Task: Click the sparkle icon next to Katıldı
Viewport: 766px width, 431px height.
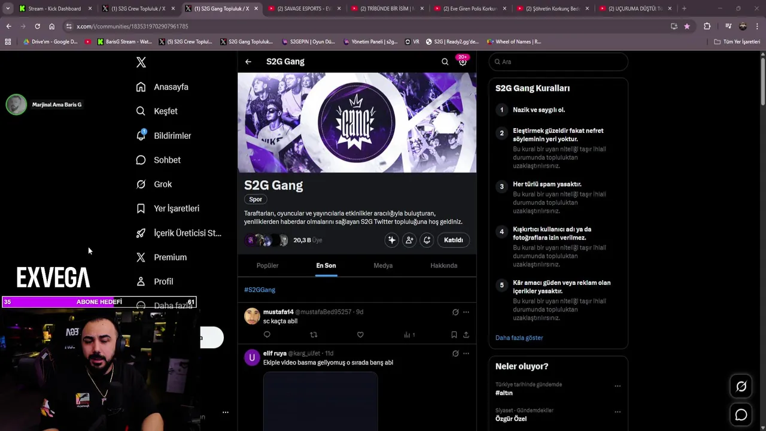Action: pos(392,240)
